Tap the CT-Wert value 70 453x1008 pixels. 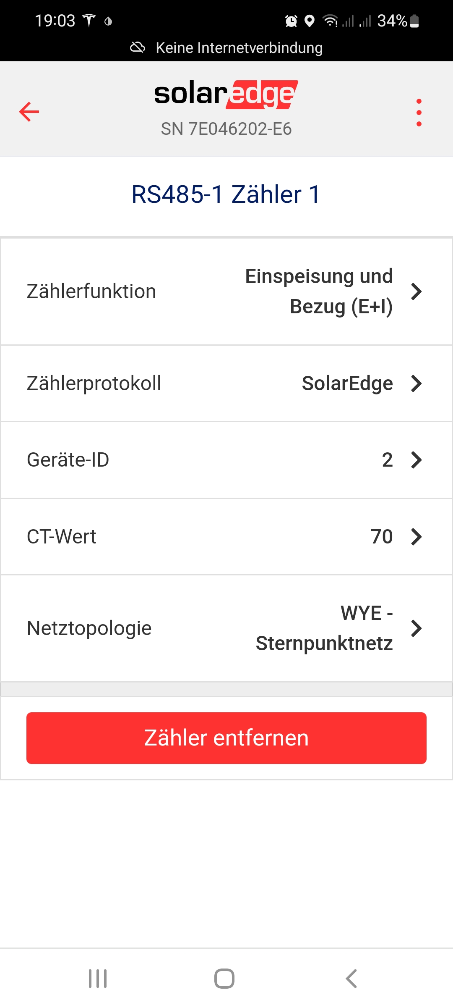coord(381,537)
